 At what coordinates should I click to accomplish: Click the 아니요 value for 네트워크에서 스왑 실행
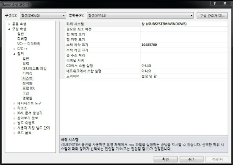click(146, 71)
